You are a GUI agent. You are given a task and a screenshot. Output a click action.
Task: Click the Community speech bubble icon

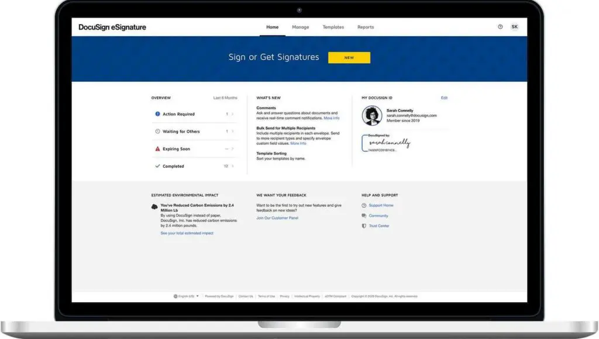click(x=364, y=216)
